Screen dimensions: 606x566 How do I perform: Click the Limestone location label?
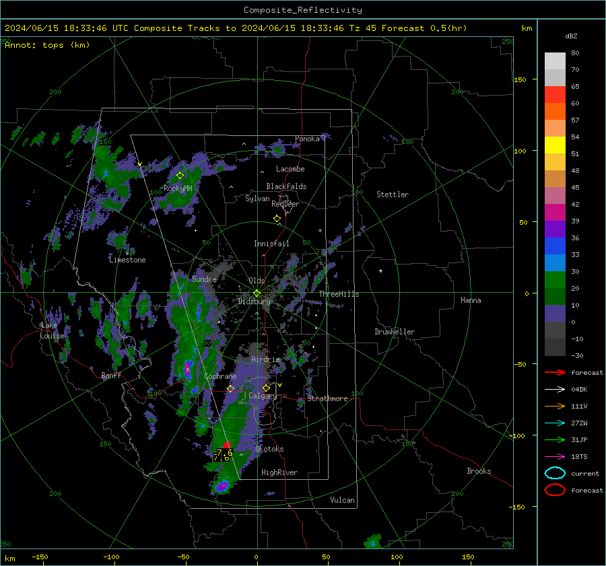click(127, 260)
